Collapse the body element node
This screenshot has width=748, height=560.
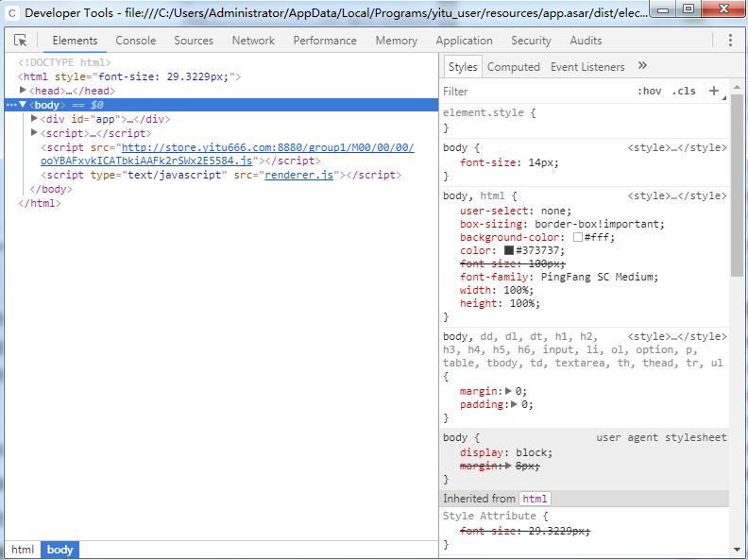[23, 105]
